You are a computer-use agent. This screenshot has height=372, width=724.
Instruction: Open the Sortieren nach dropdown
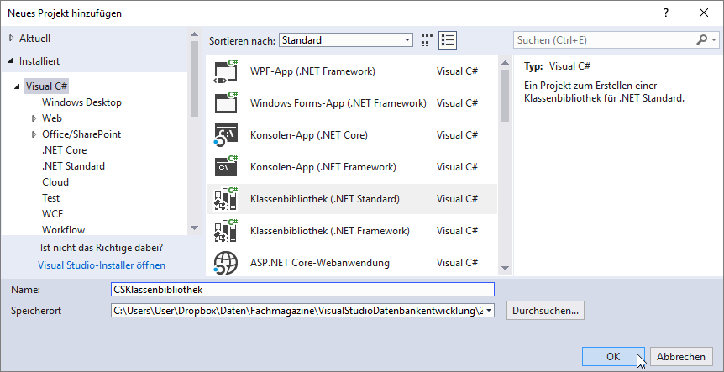346,40
